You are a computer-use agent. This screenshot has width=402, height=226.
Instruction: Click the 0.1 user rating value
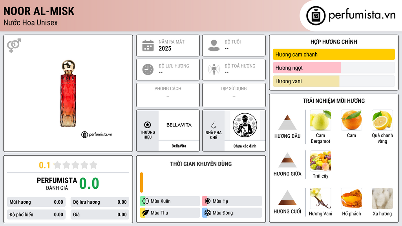(x=45, y=165)
